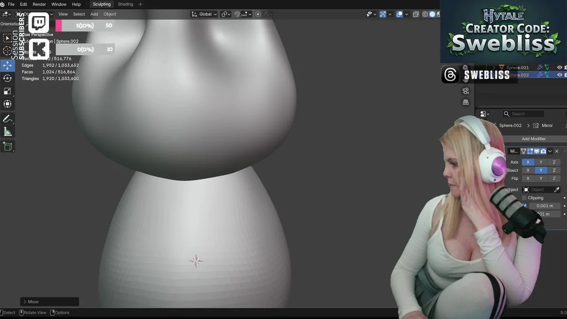Open snapping options dropdown
The image size is (567, 319).
(x=246, y=14)
